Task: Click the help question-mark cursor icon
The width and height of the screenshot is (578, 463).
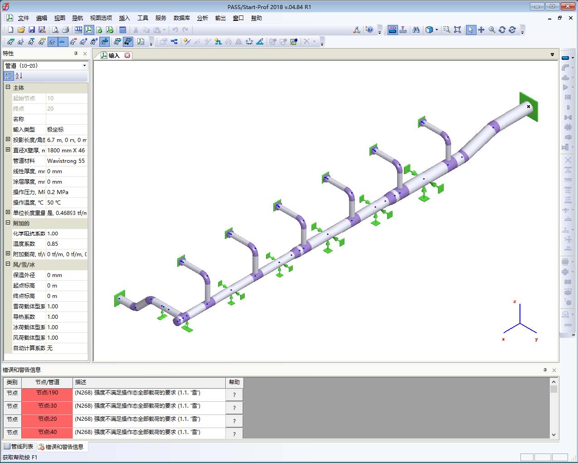Action: coord(369,30)
